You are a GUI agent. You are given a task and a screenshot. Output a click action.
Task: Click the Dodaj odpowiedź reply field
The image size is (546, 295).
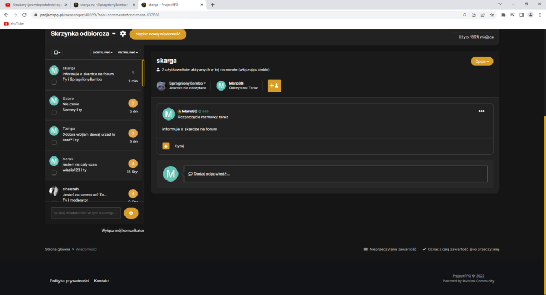coord(336,174)
